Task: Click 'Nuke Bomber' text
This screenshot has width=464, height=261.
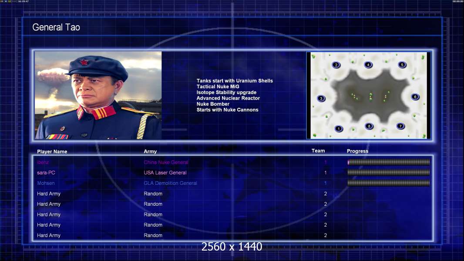Action: click(213, 104)
